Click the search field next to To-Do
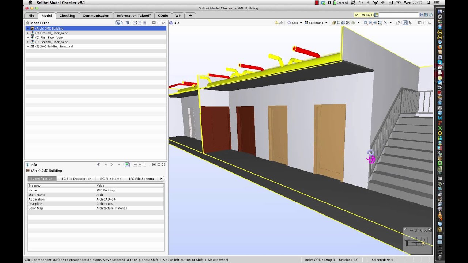The width and height of the screenshot is (468, 263). [399, 15]
